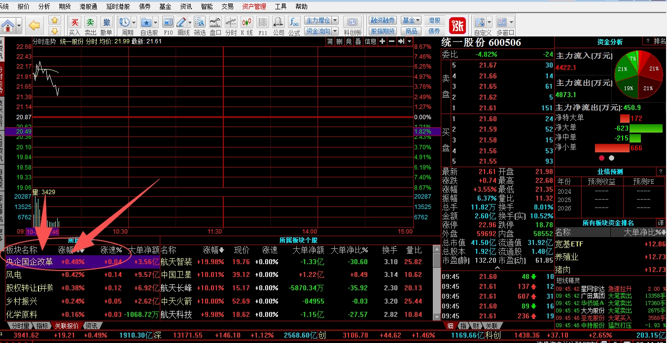Toggle the 简 chart mode button
Screen dimensions: 667x343
(330, 41)
